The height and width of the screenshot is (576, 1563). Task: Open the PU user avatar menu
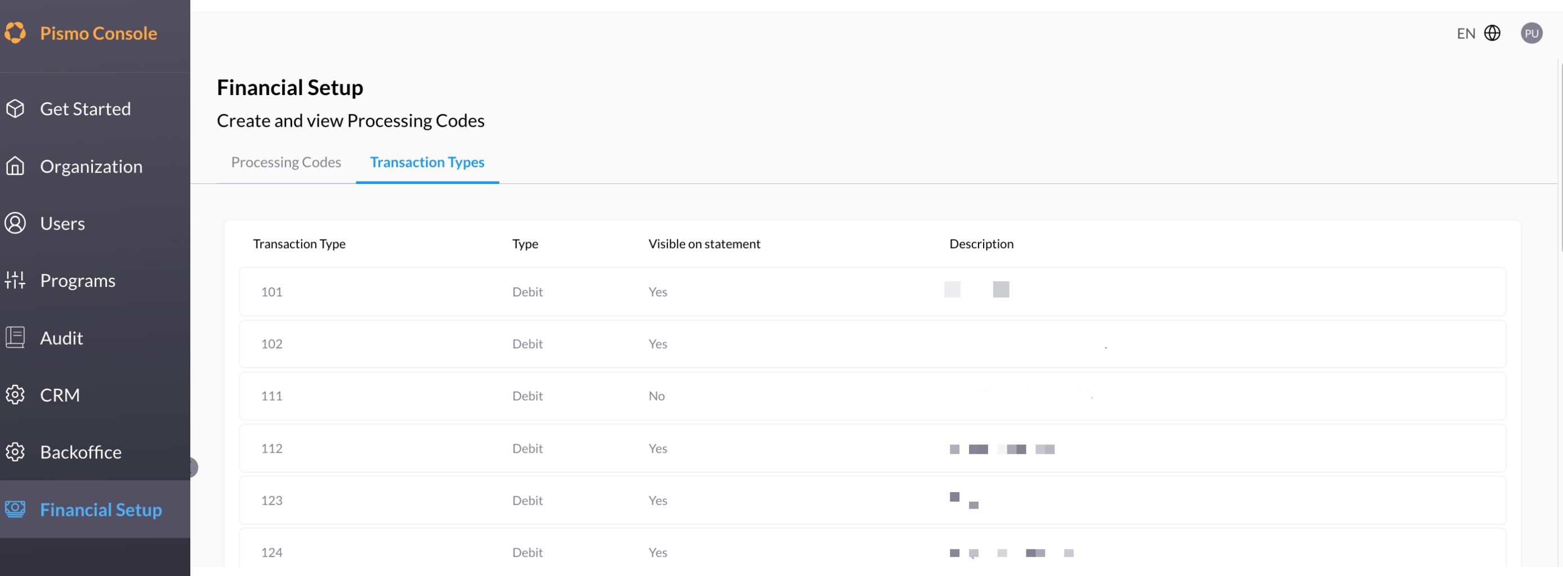[1531, 33]
